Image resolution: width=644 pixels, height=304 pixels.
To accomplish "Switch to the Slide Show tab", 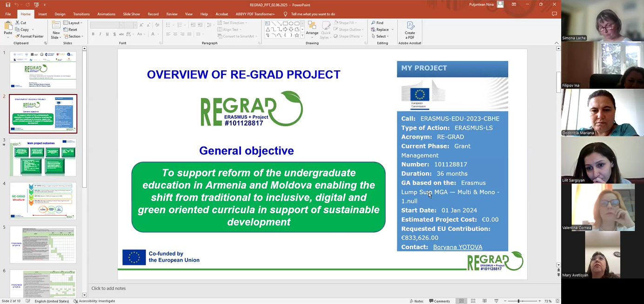I will click(x=131, y=14).
